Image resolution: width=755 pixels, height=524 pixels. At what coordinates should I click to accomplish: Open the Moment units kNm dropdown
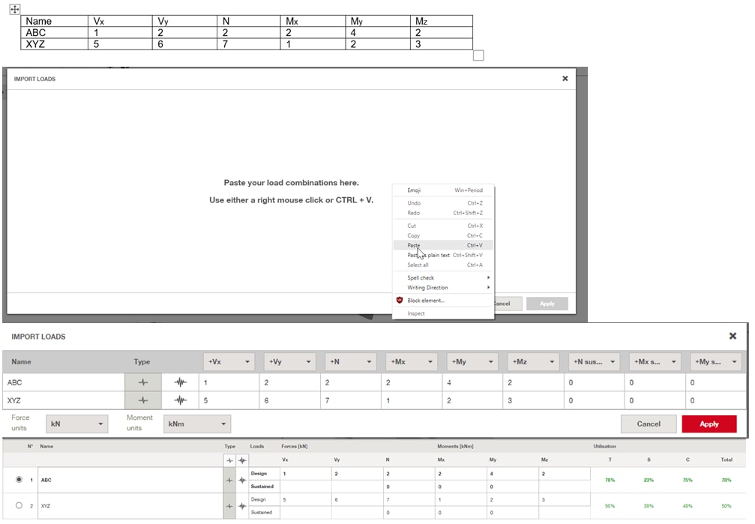(x=197, y=422)
